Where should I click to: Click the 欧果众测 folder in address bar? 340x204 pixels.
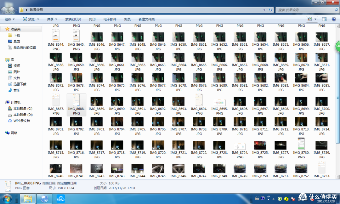click(36, 10)
